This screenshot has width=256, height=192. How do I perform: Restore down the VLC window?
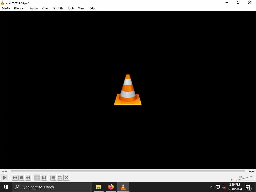pos(238,2)
